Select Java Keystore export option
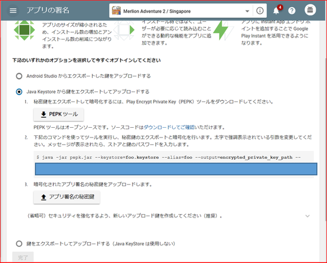The height and width of the screenshot is (263, 327). [19, 92]
